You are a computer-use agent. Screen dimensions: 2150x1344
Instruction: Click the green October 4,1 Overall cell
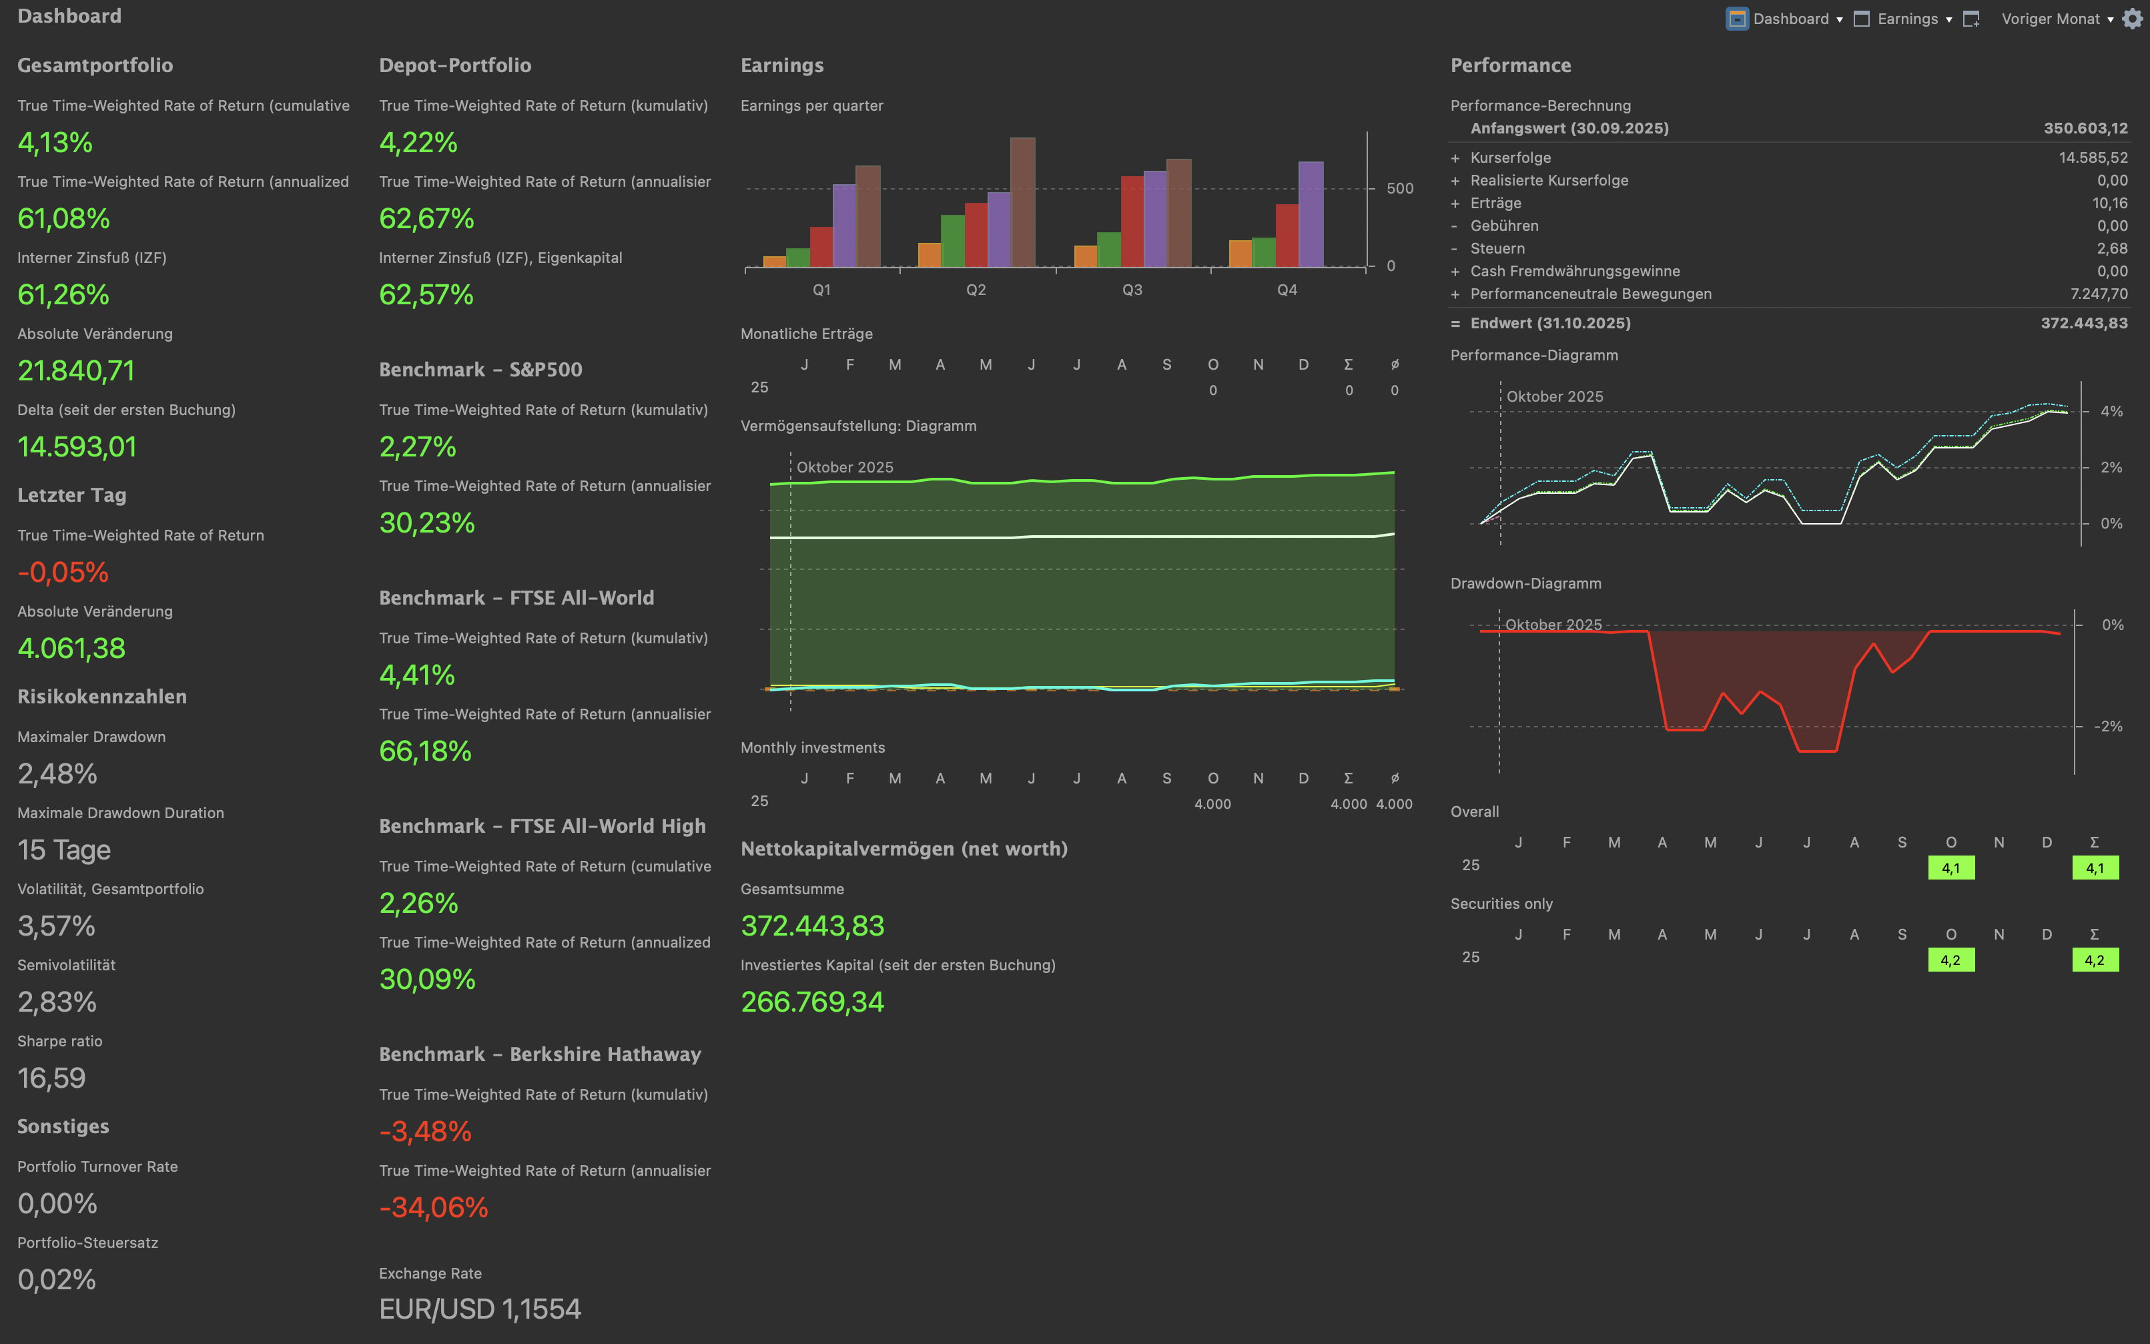(x=1950, y=868)
